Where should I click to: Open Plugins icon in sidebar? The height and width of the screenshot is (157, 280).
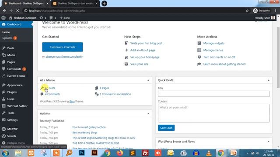click(x=3, y=92)
